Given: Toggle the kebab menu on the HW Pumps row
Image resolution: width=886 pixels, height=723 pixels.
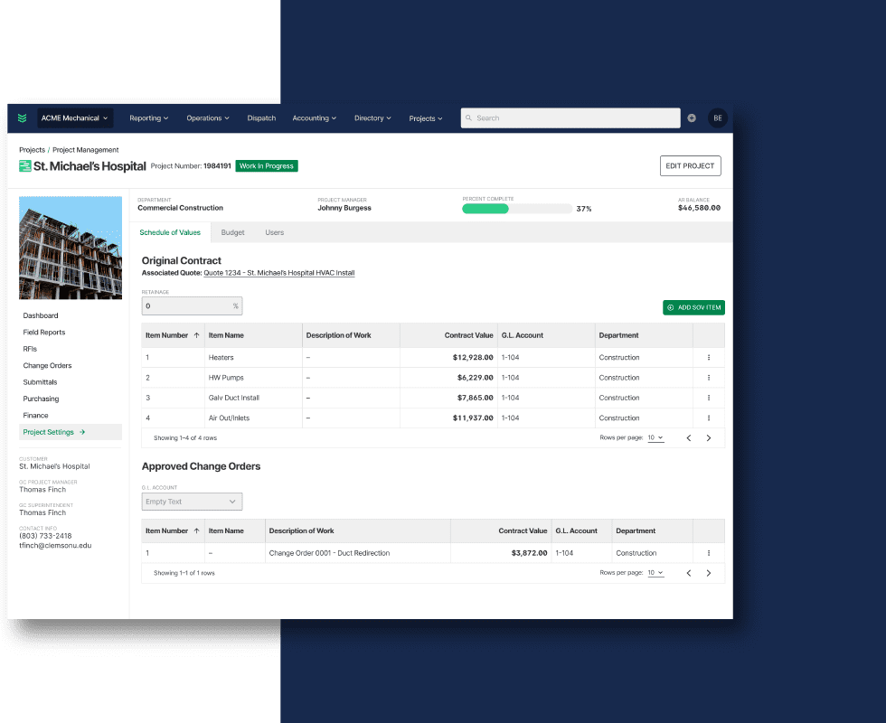Looking at the screenshot, I should (x=709, y=378).
